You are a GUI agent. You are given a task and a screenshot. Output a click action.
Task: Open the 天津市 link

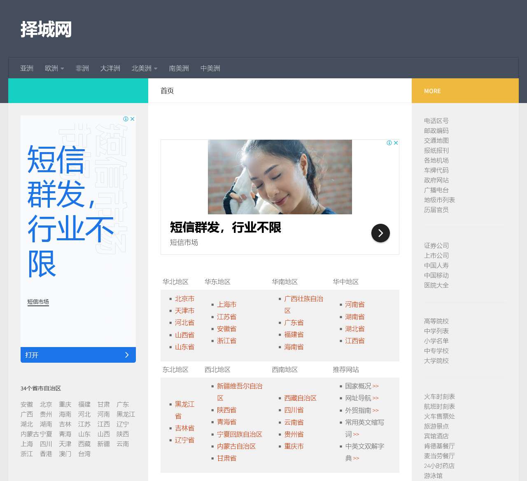[184, 311]
